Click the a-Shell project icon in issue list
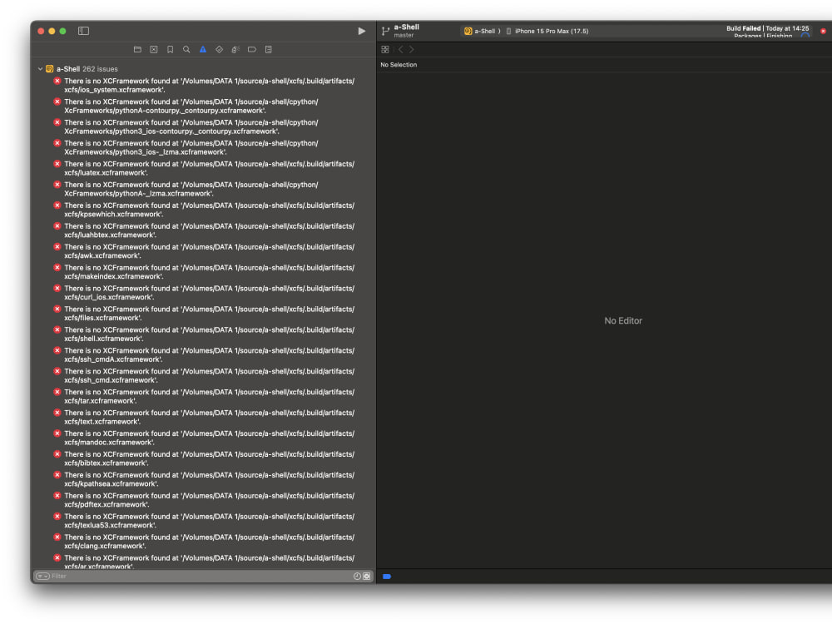Image resolution: width=832 pixels, height=624 pixels. click(x=49, y=69)
